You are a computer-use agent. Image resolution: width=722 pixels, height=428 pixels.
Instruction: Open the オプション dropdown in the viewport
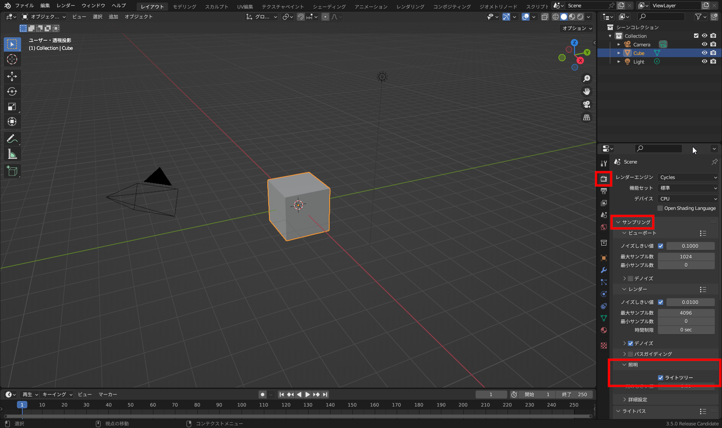point(577,28)
